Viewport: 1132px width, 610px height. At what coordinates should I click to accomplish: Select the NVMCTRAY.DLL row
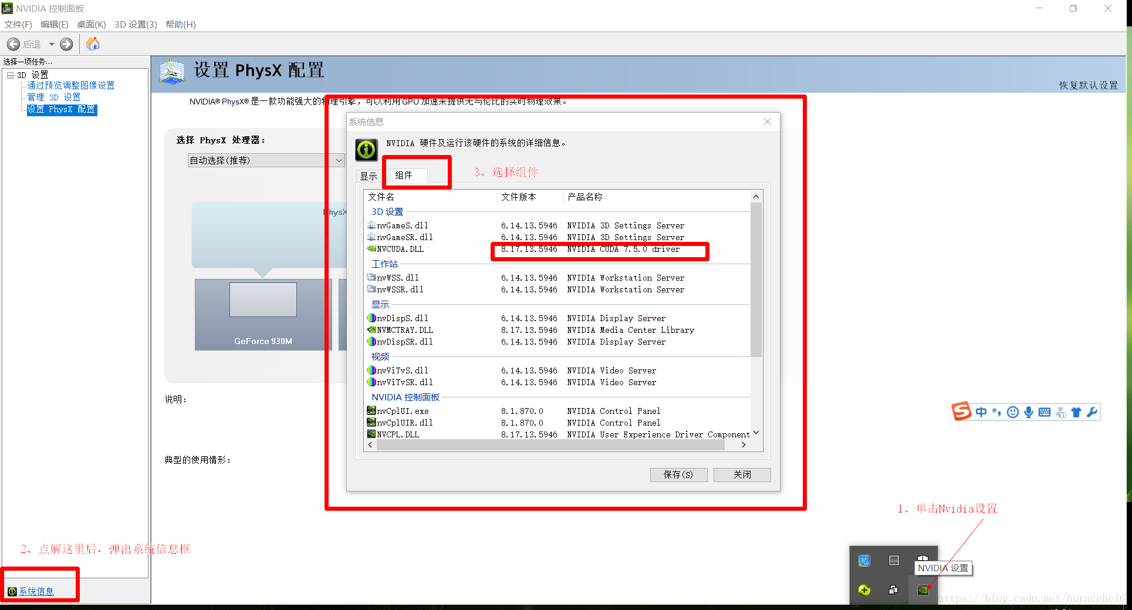click(557, 330)
